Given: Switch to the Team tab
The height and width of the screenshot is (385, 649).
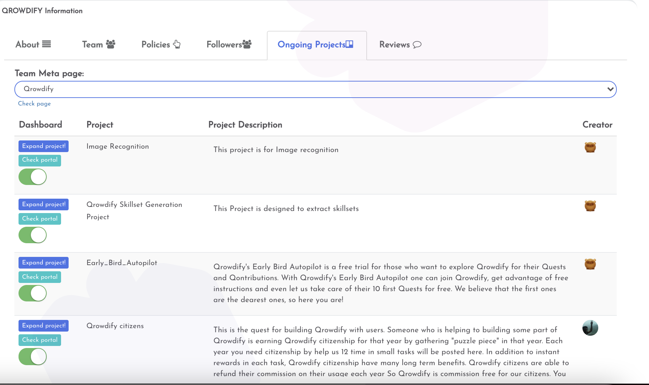Looking at the screenshot, I should tap(98, 45).
